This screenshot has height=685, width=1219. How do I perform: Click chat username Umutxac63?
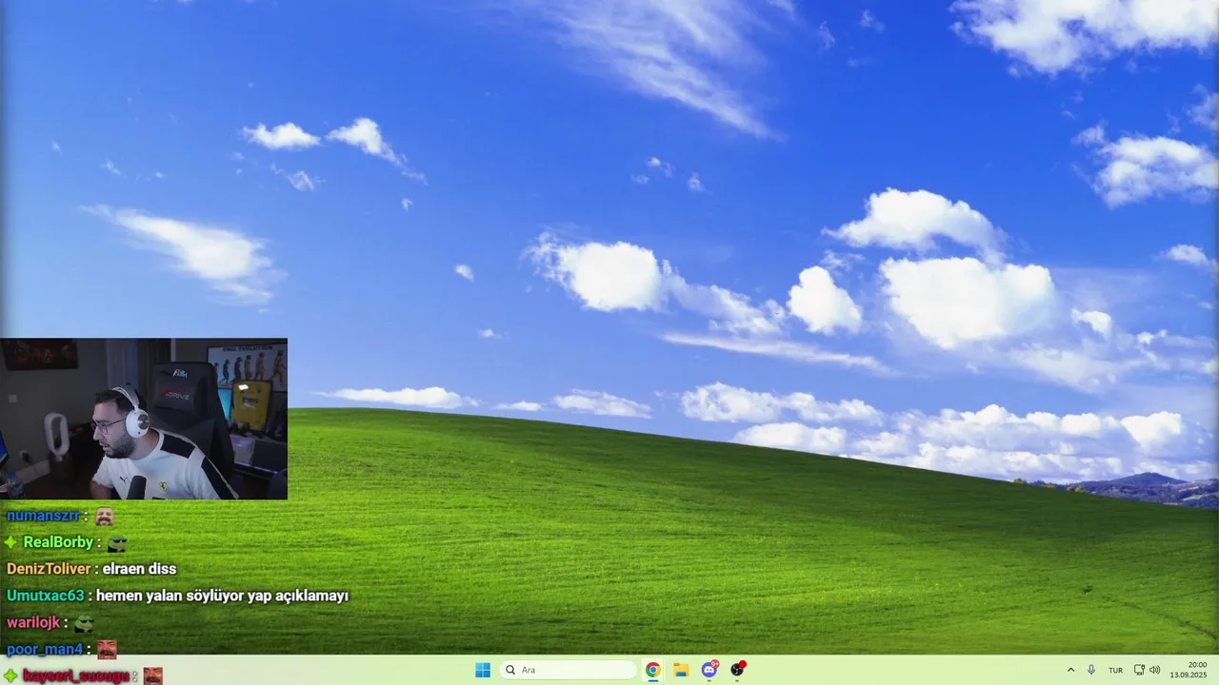pyautogui.click(x=45, y=596)
